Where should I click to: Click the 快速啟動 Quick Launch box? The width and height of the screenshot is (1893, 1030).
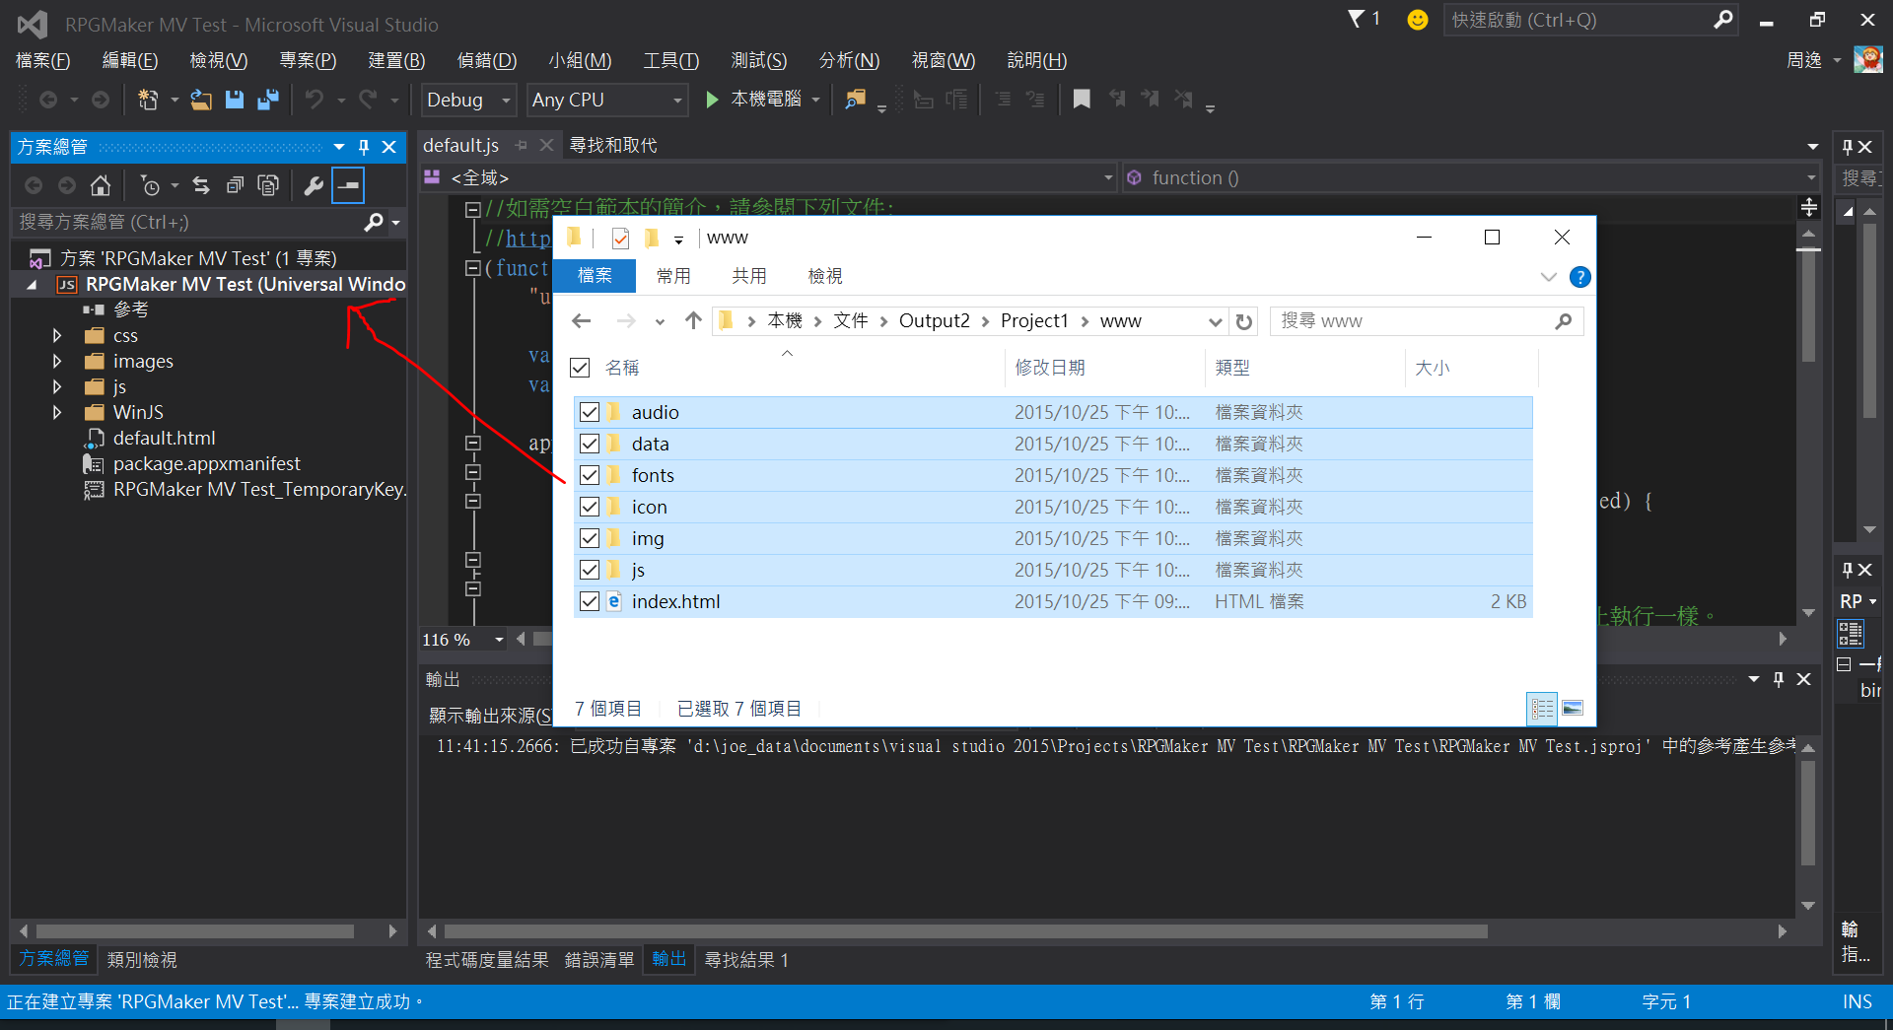pyautogui.click(x=1589, y=20)
